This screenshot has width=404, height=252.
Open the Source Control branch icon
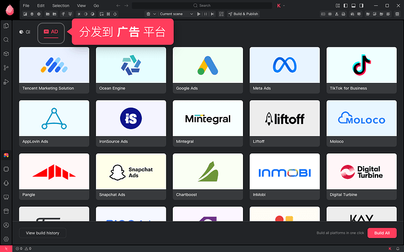[x=6, y=68]
